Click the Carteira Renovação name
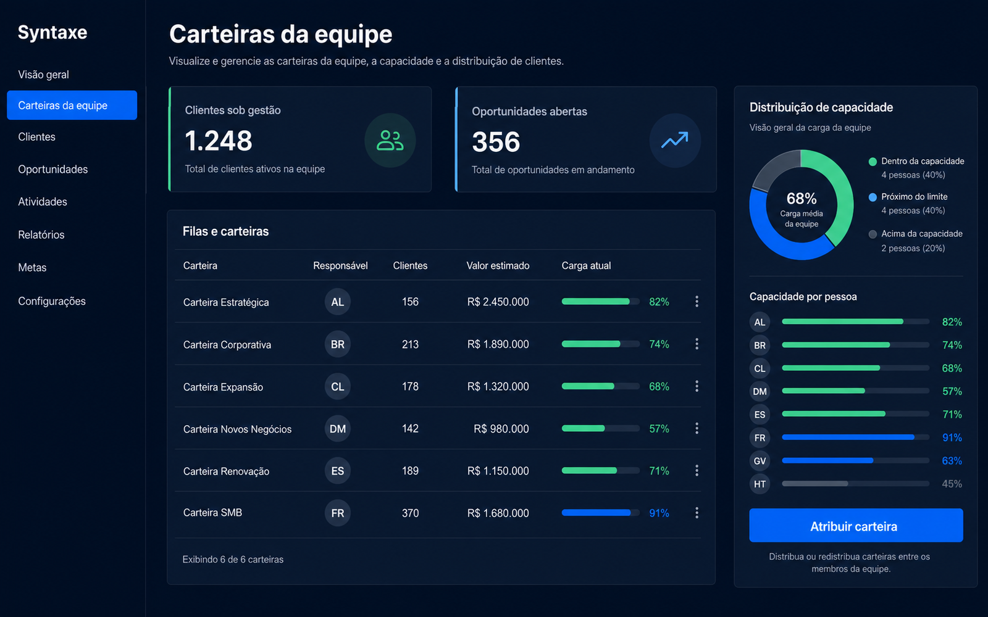This screenshot has height=617, width=988. (226, 471)
